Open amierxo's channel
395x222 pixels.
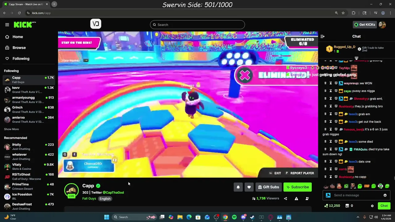pos(29,119)
